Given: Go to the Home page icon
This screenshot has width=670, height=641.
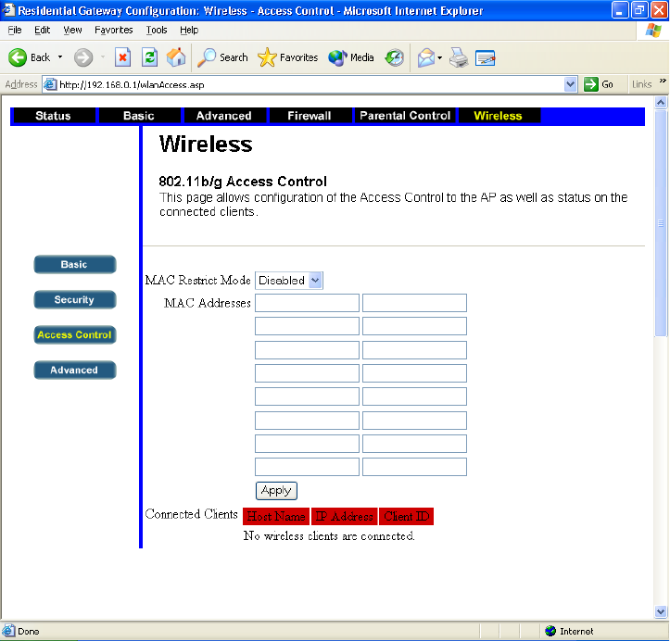Looking at the screenshot, I should (x=176, y=57).
